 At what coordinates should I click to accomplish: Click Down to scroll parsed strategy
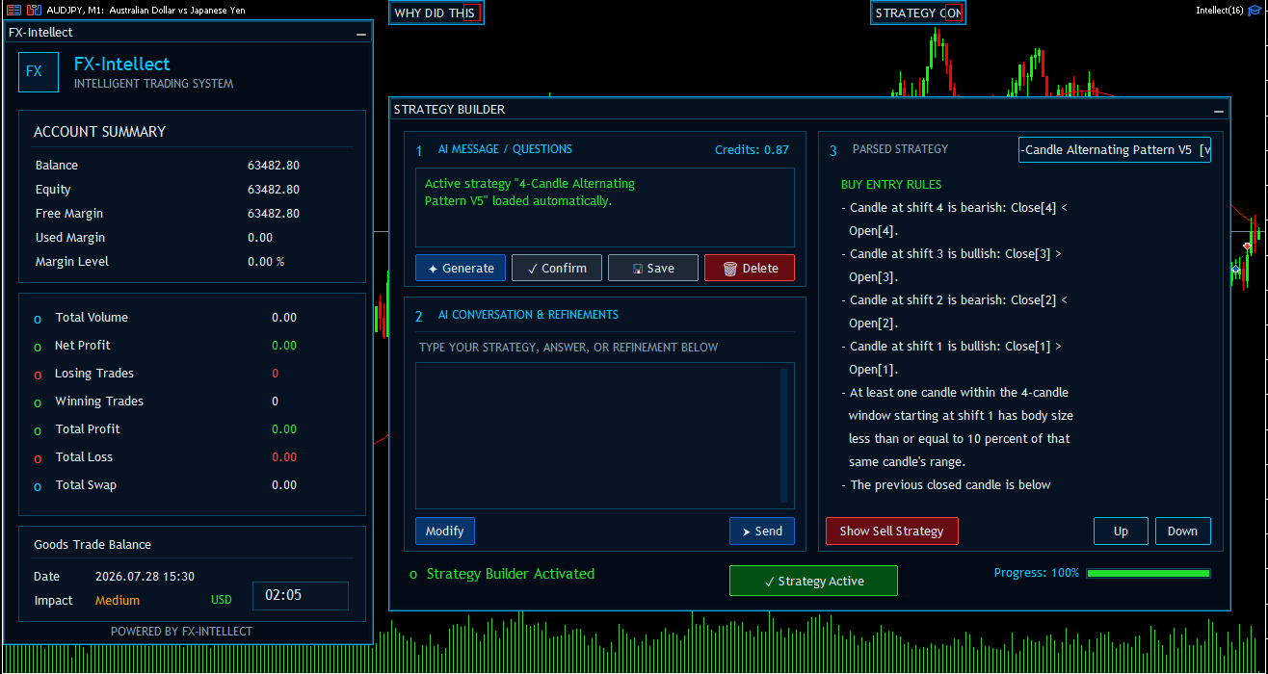point(1183,531)
